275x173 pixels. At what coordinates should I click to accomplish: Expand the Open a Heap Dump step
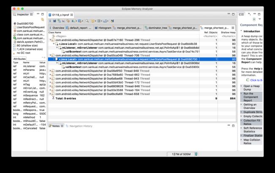241,86
